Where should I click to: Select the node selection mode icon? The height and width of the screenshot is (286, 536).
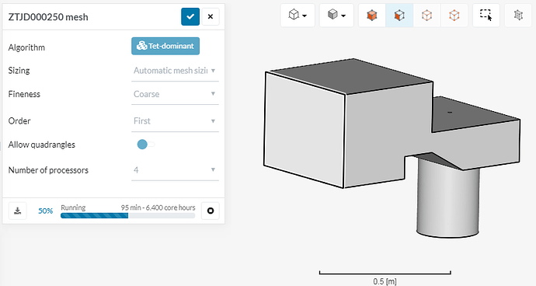454,15
